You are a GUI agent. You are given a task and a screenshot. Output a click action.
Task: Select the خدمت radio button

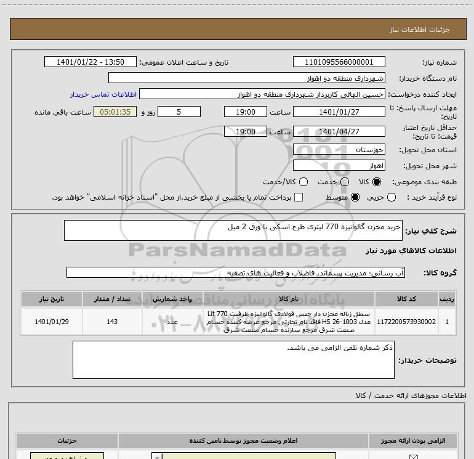(x=345, y=182)
